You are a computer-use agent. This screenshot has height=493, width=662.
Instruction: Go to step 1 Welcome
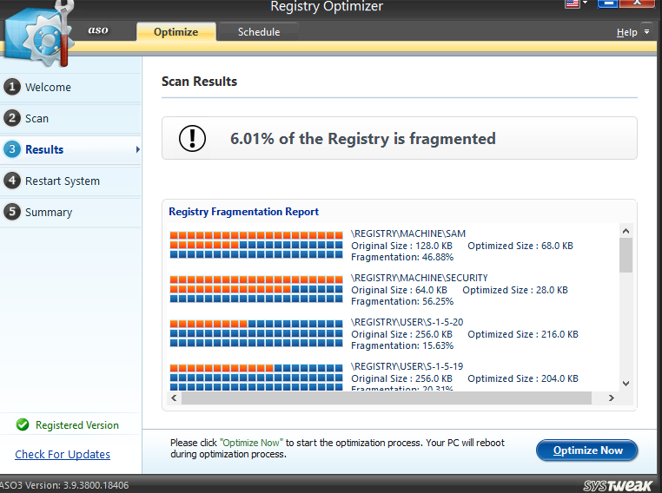click(x=70, y=88)
